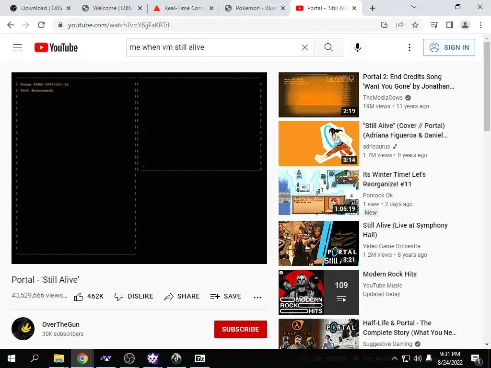View site information lock icon
This screenshot has height=368, width=491.
point(60,25)
